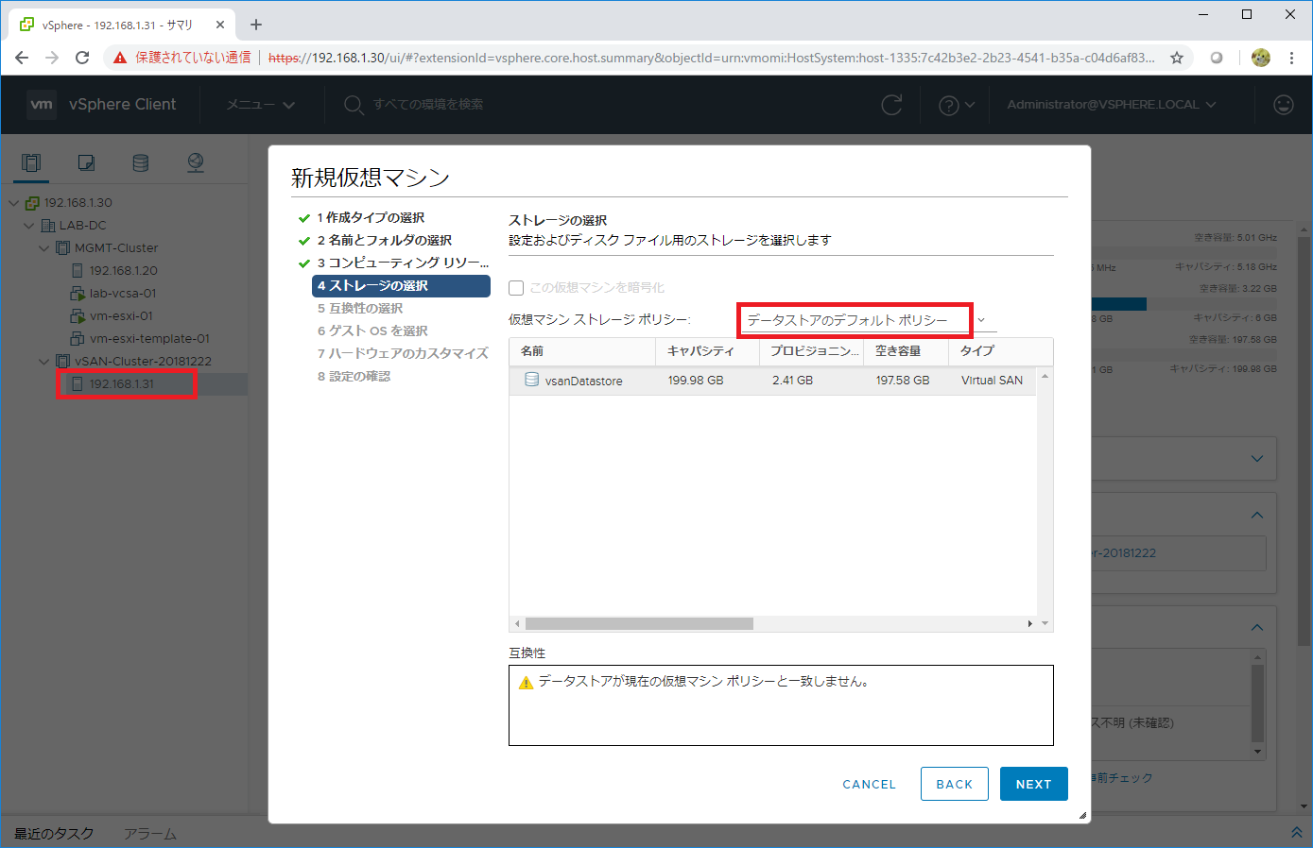Click datastore table scroll down arrow
This screenshot has height=848, width=1313.
click(1045, 623)
